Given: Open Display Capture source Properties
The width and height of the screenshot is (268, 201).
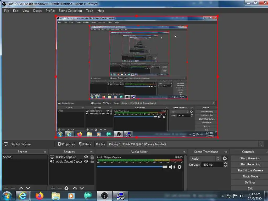Looking at the screenshot, I should click(66, 144).
